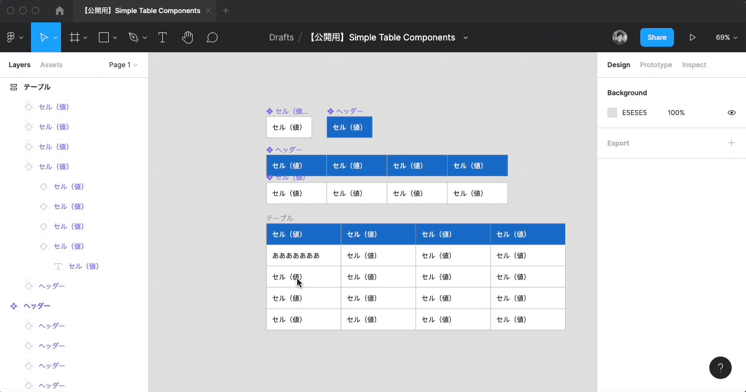Add an export setting with plus
The image size is (746, 392).
point(732,143)
